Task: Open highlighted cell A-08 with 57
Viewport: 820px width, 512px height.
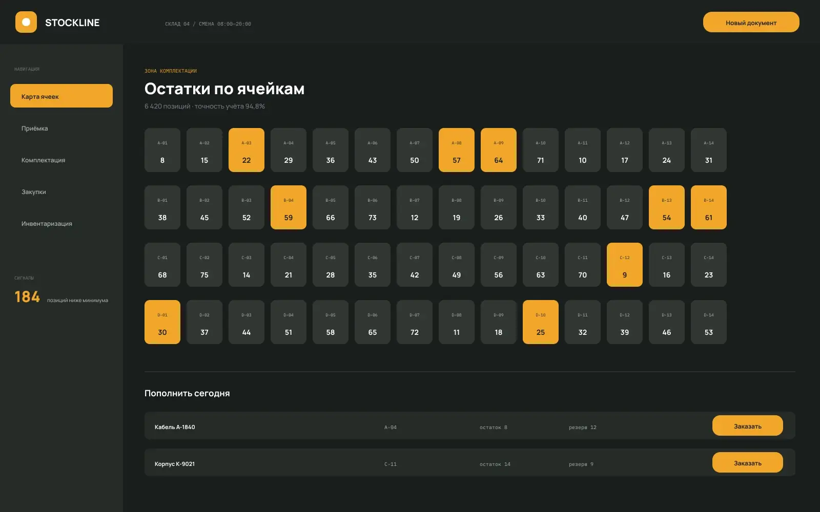Action: coord(457,150)
